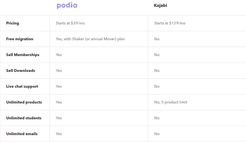Click Kajabi's 'No' for Sell Downloads
This screenshot has width=246, height=142.
pyautogui.click(x=157, y=71)
